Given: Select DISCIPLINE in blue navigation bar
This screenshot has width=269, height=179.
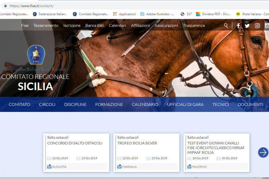Looking at the screenshot, I should pyautogui.click(x=75, y=105).
